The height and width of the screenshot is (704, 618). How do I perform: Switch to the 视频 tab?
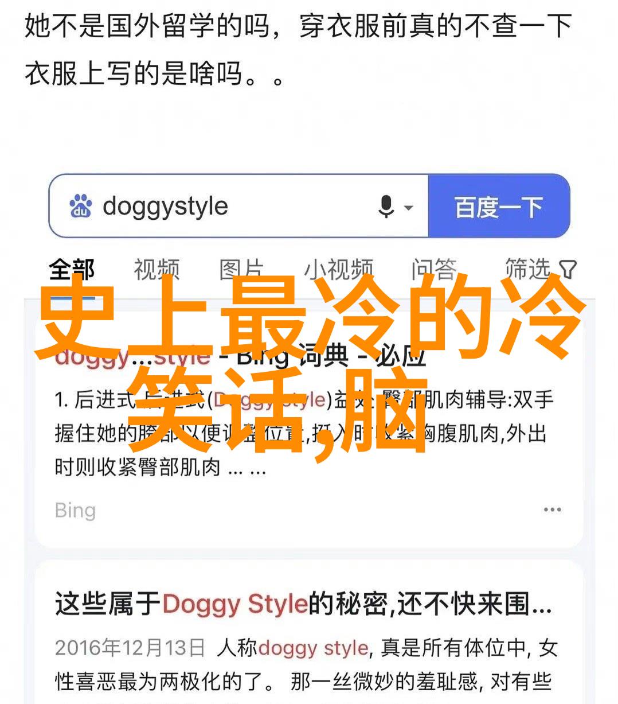157,269
